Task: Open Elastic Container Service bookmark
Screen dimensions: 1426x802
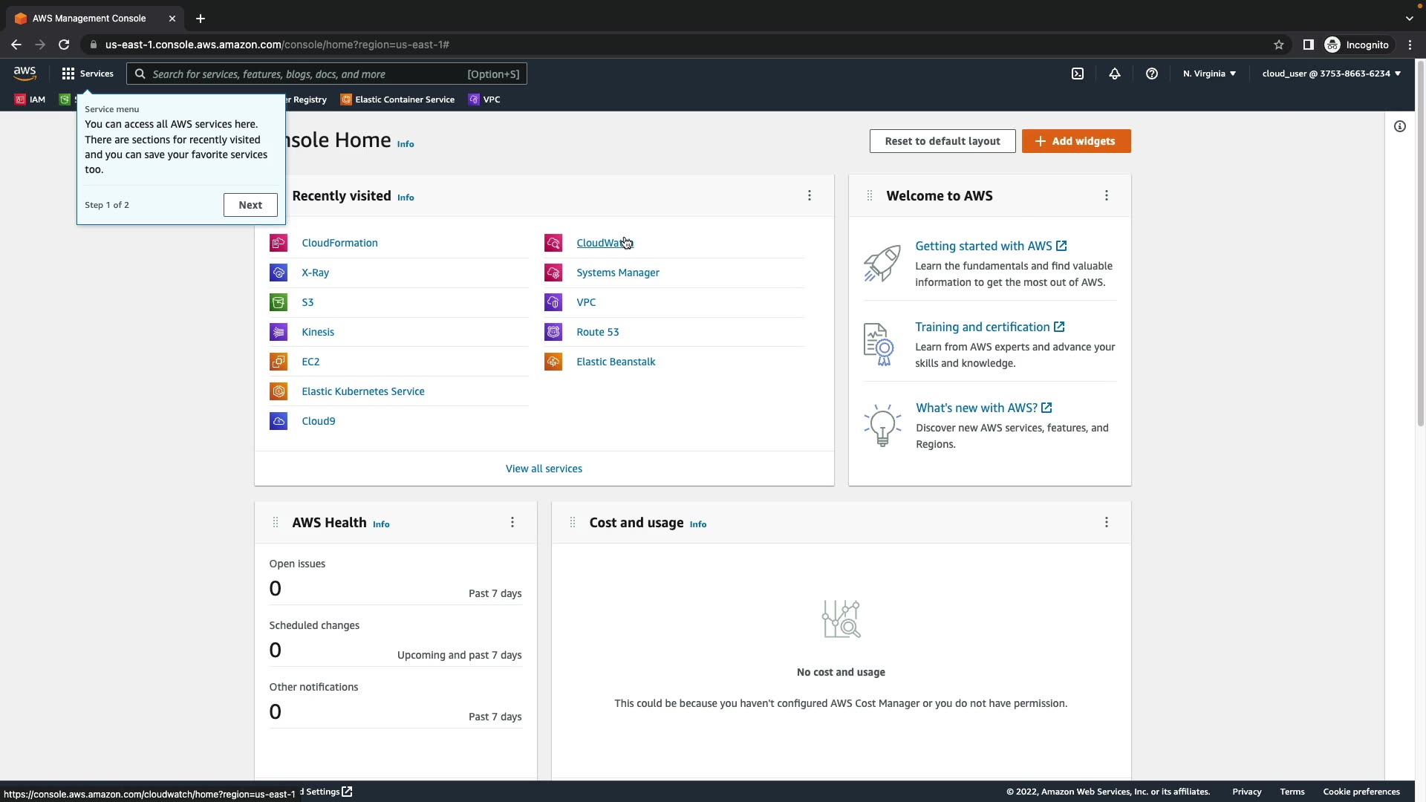Action: tap(397, 100)
